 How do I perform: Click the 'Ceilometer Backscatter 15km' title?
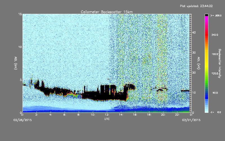coord(107,12)
